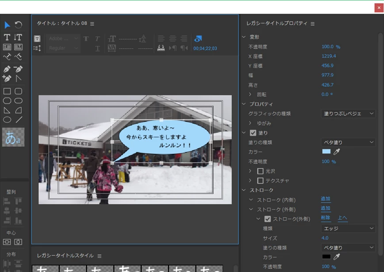Click the New Title Based on Current icon
The height and width of the screenshot is (272, 384).
37,38
